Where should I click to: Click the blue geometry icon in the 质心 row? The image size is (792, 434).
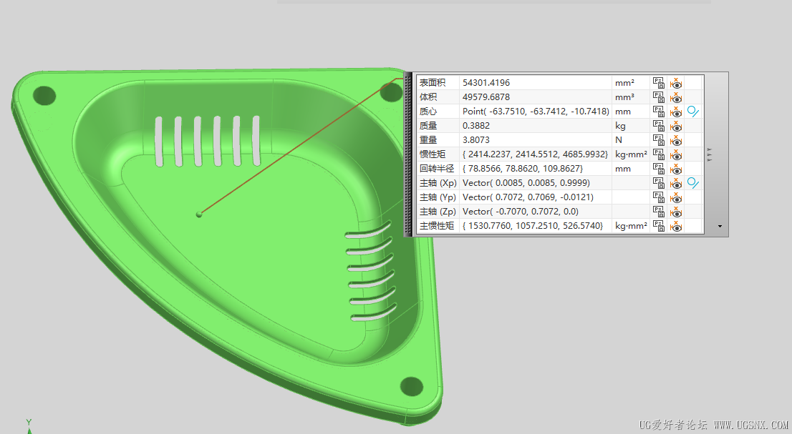[692, 112]
